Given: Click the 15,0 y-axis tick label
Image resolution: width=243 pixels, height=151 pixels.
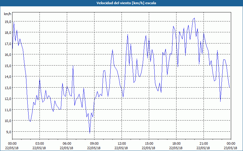Looking at the screenshot, I should (8, 66).
